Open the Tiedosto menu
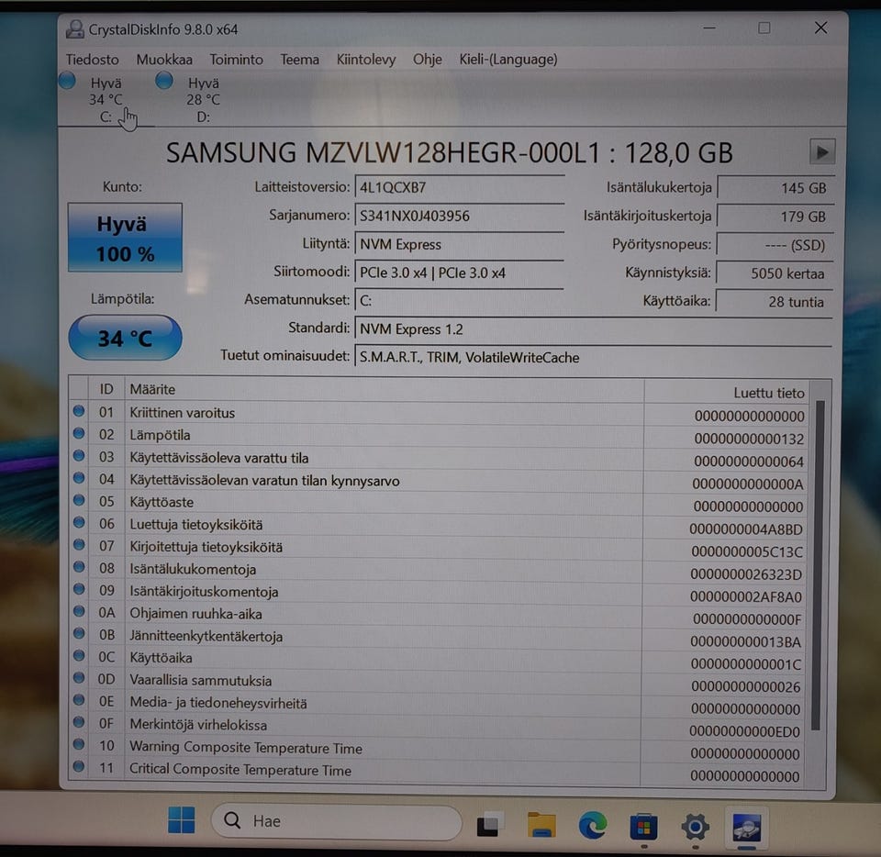The image size is (881, 857). tap(92, 60)
